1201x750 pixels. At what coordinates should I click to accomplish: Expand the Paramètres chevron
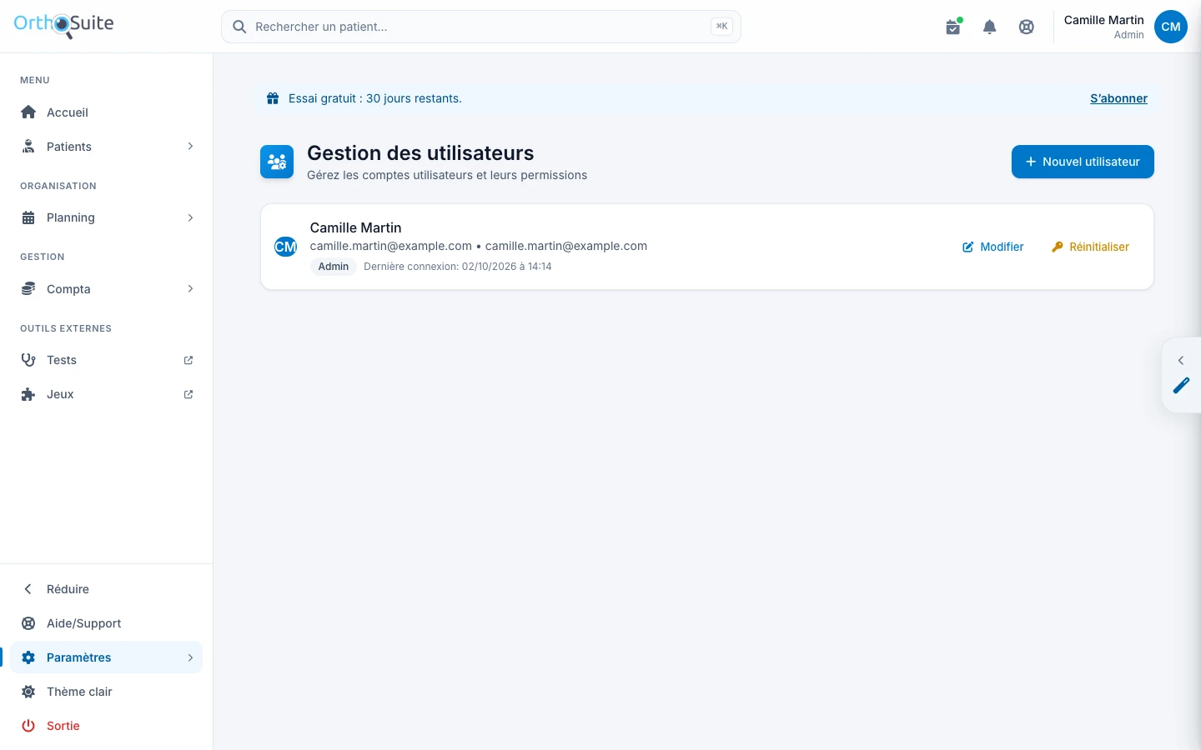click(x=190, y=657)
